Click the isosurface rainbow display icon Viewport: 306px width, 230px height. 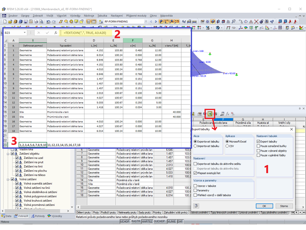pos(246,28)
